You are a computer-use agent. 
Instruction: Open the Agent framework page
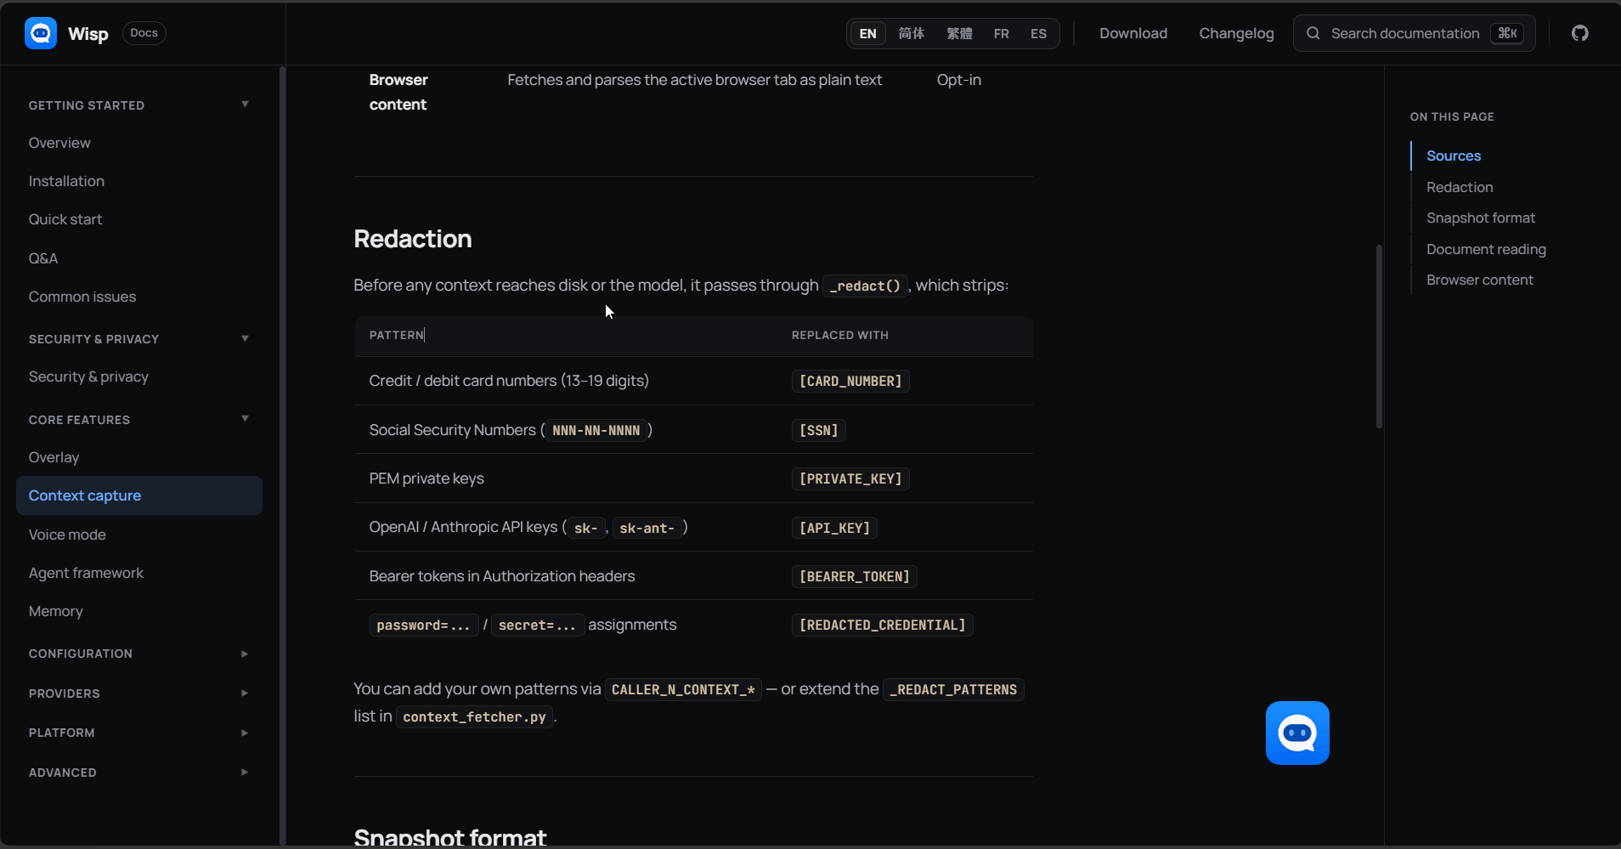pos(86,573)
